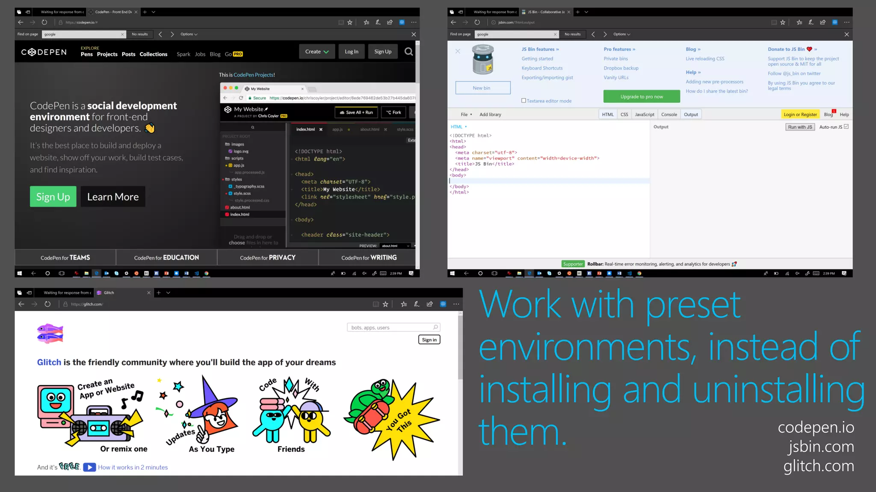
Task: Toggle the Auto-run JS checkbox
Action: click(846, 127)
